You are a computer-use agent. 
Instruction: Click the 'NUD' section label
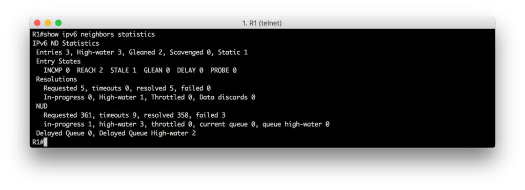tap(42, 107)
